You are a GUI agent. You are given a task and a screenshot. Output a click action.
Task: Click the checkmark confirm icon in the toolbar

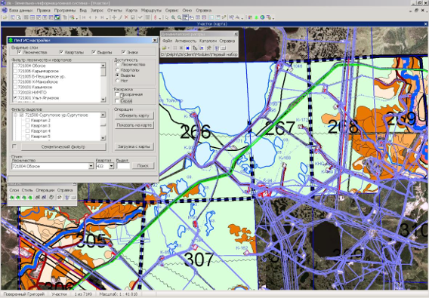(140, 17)
